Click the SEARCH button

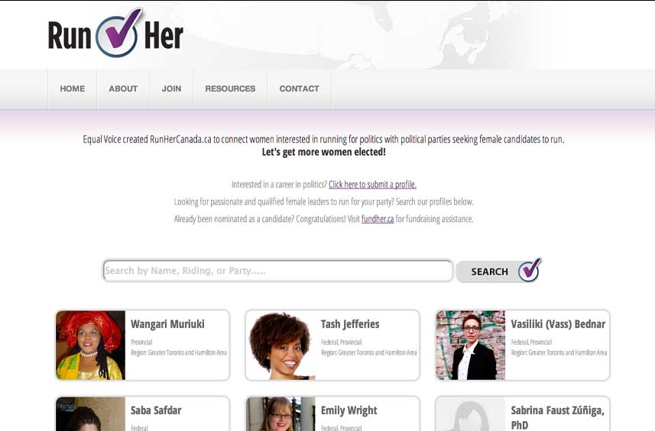pos(498,272)
